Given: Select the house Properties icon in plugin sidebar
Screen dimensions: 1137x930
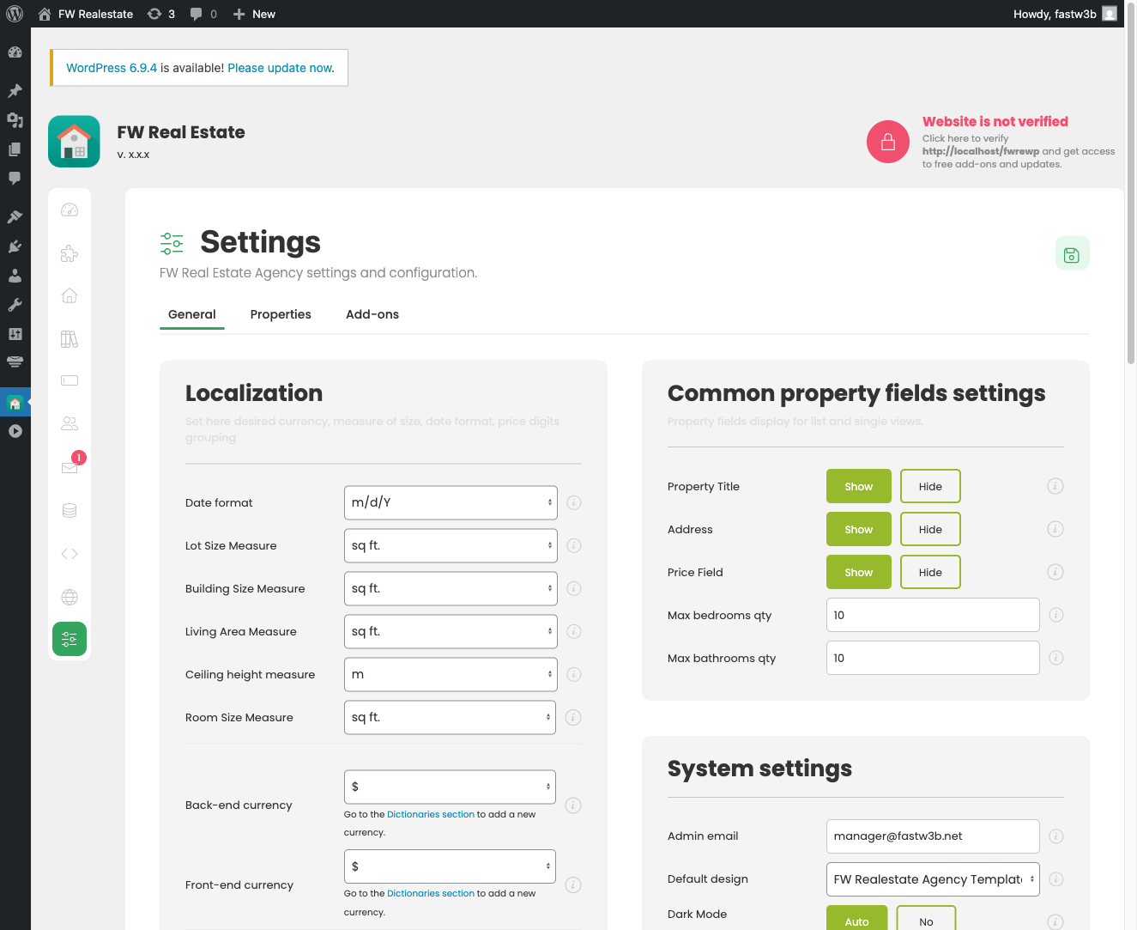Looking at the screenshot, I should (x=70, y=295).
